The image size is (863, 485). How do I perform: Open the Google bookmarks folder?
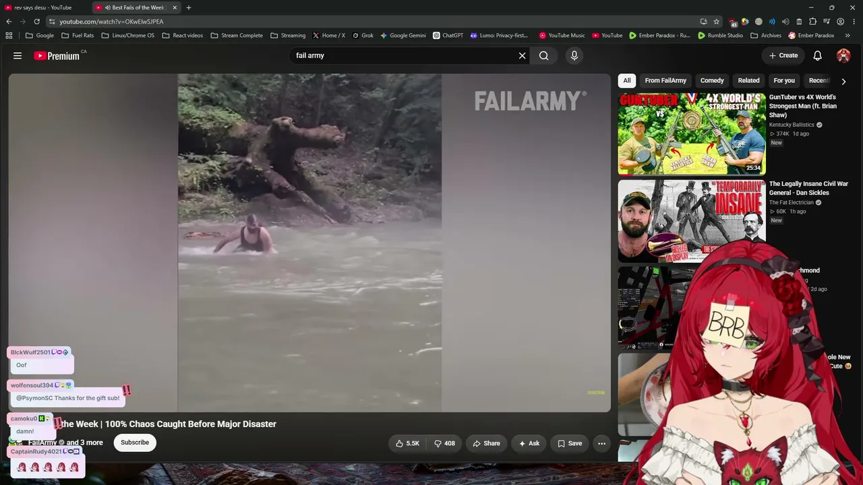(x=40, y=36)
